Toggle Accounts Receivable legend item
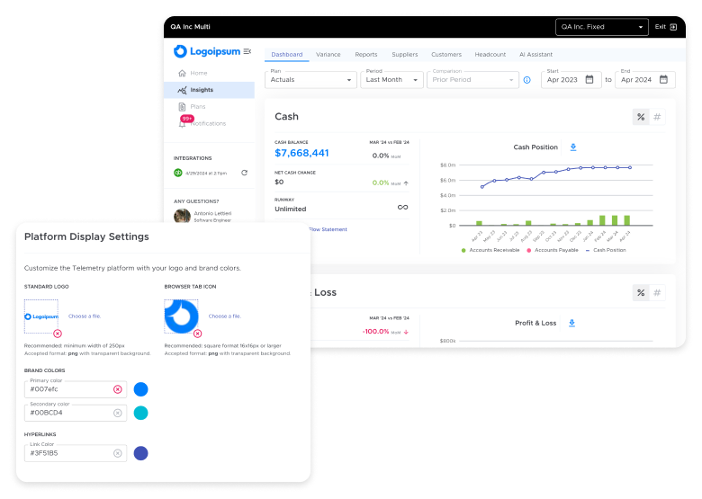 (x=490, y=250)
